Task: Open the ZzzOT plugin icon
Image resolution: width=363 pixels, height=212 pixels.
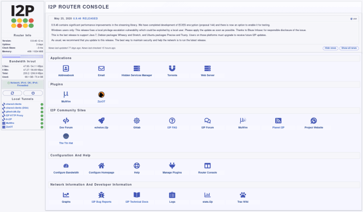Action: (x=101, y=95)
